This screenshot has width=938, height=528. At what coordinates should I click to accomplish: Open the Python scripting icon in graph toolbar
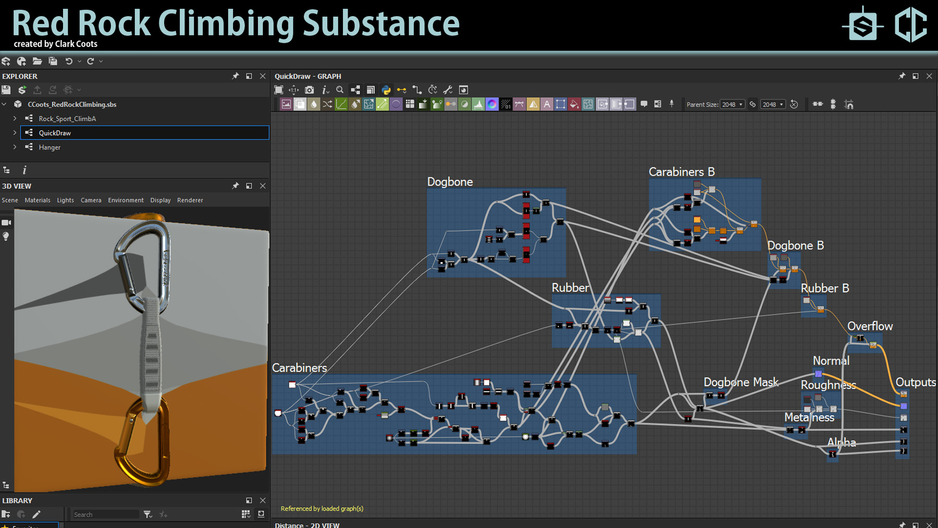pyautogui.click(x=386, y=90)
